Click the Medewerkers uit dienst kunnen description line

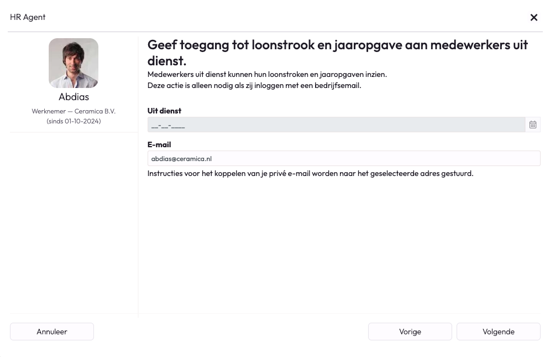click(x=267, y=74)
